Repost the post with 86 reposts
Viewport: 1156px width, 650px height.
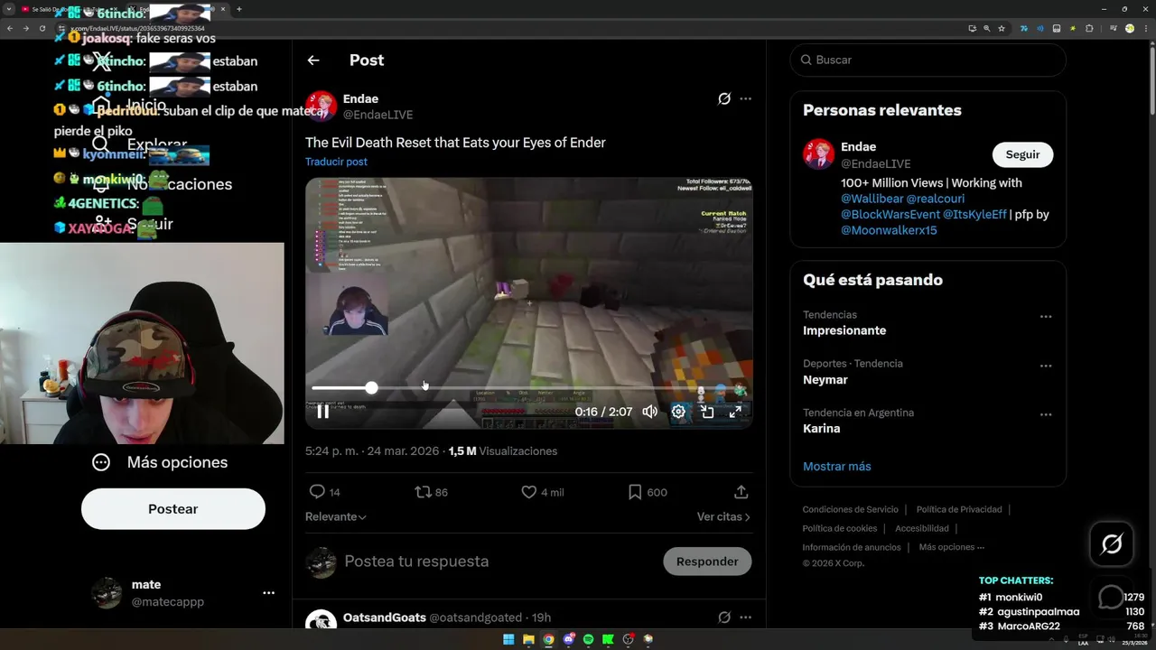pos(431,492)
